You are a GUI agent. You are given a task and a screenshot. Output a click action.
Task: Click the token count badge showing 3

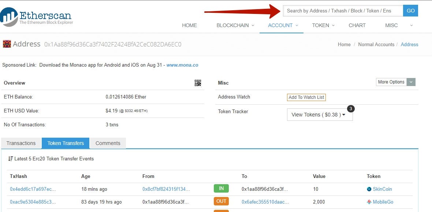pyautogui.click(x=350, y=109)
